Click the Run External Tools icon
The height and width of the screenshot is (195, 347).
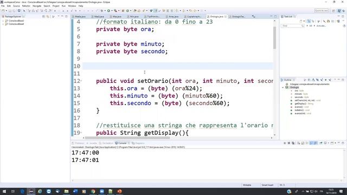tap(115, 11)
